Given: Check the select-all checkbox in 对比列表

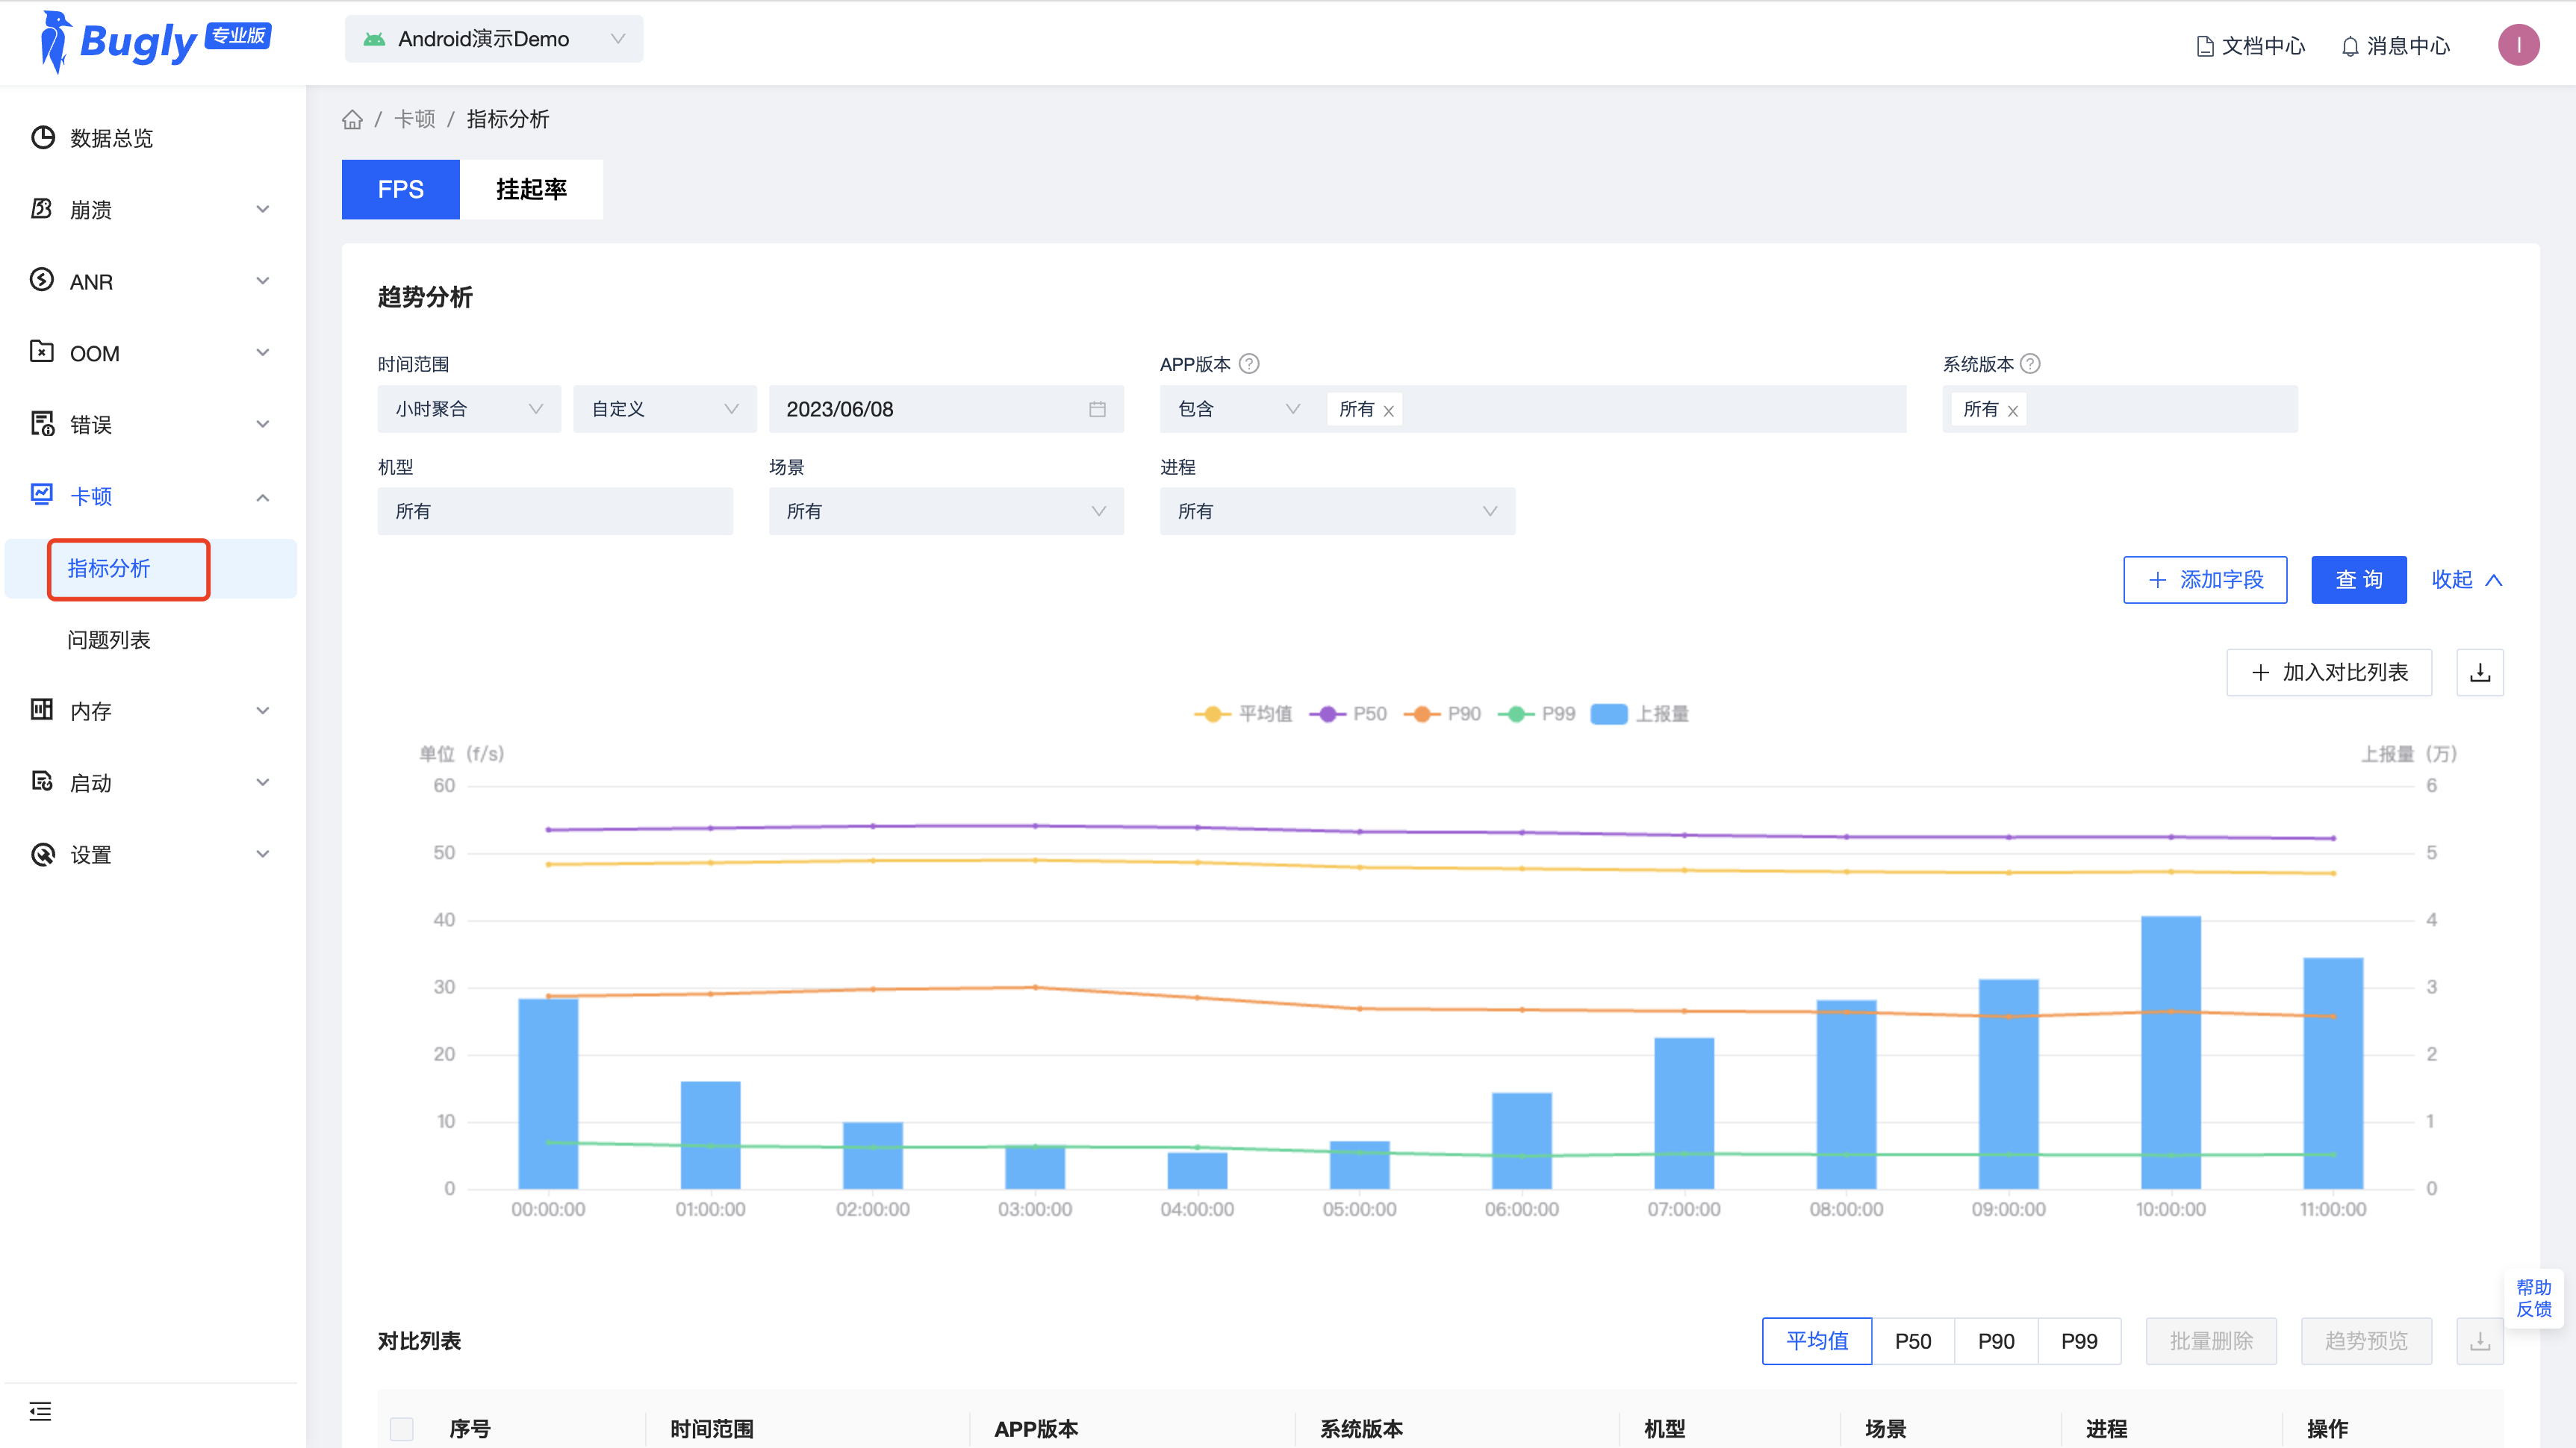Looking at the screenshot, I should [402, 1429].
